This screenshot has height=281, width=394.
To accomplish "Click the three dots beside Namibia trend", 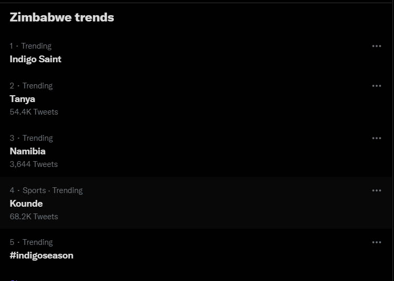I will pyautogui.click(x=376, y=138).
